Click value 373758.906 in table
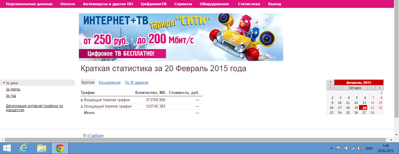Viewport: 399px width, 154px height. click(156, 100)
